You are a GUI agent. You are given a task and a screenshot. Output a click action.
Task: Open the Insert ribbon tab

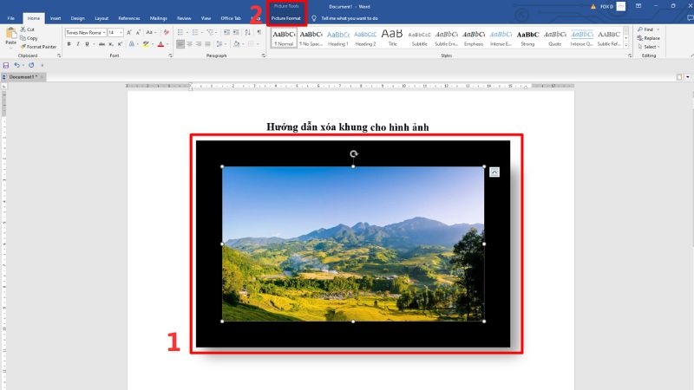56,17
